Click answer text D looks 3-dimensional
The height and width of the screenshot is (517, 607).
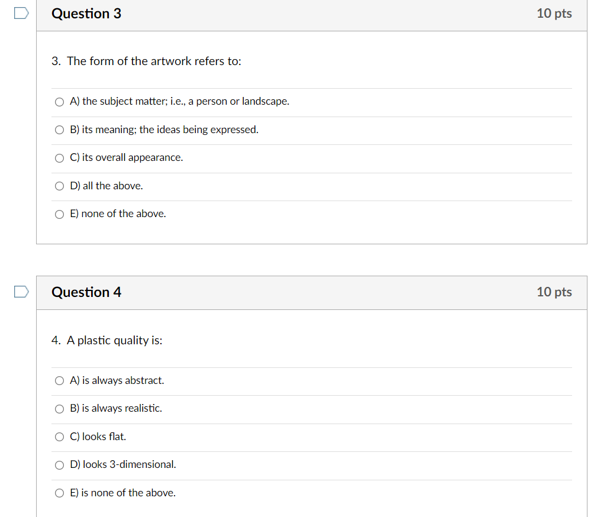(122, 464)
